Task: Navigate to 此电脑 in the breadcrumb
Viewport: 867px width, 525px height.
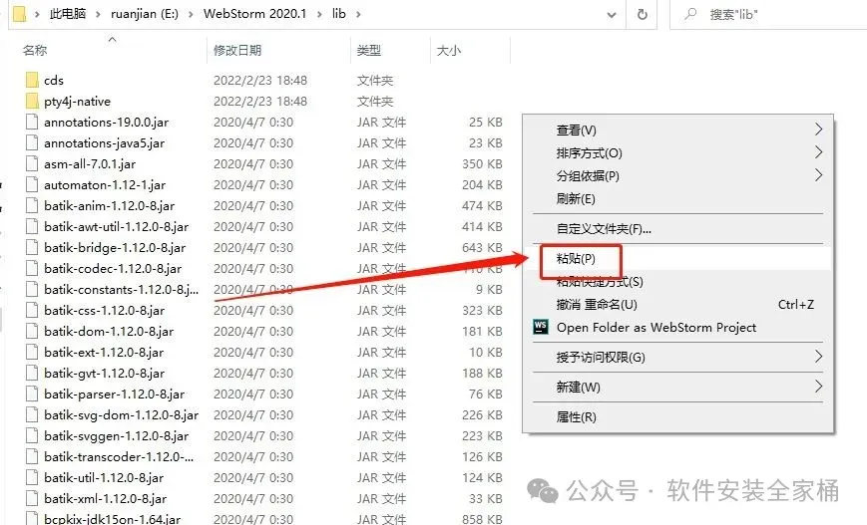Action: 68,14
